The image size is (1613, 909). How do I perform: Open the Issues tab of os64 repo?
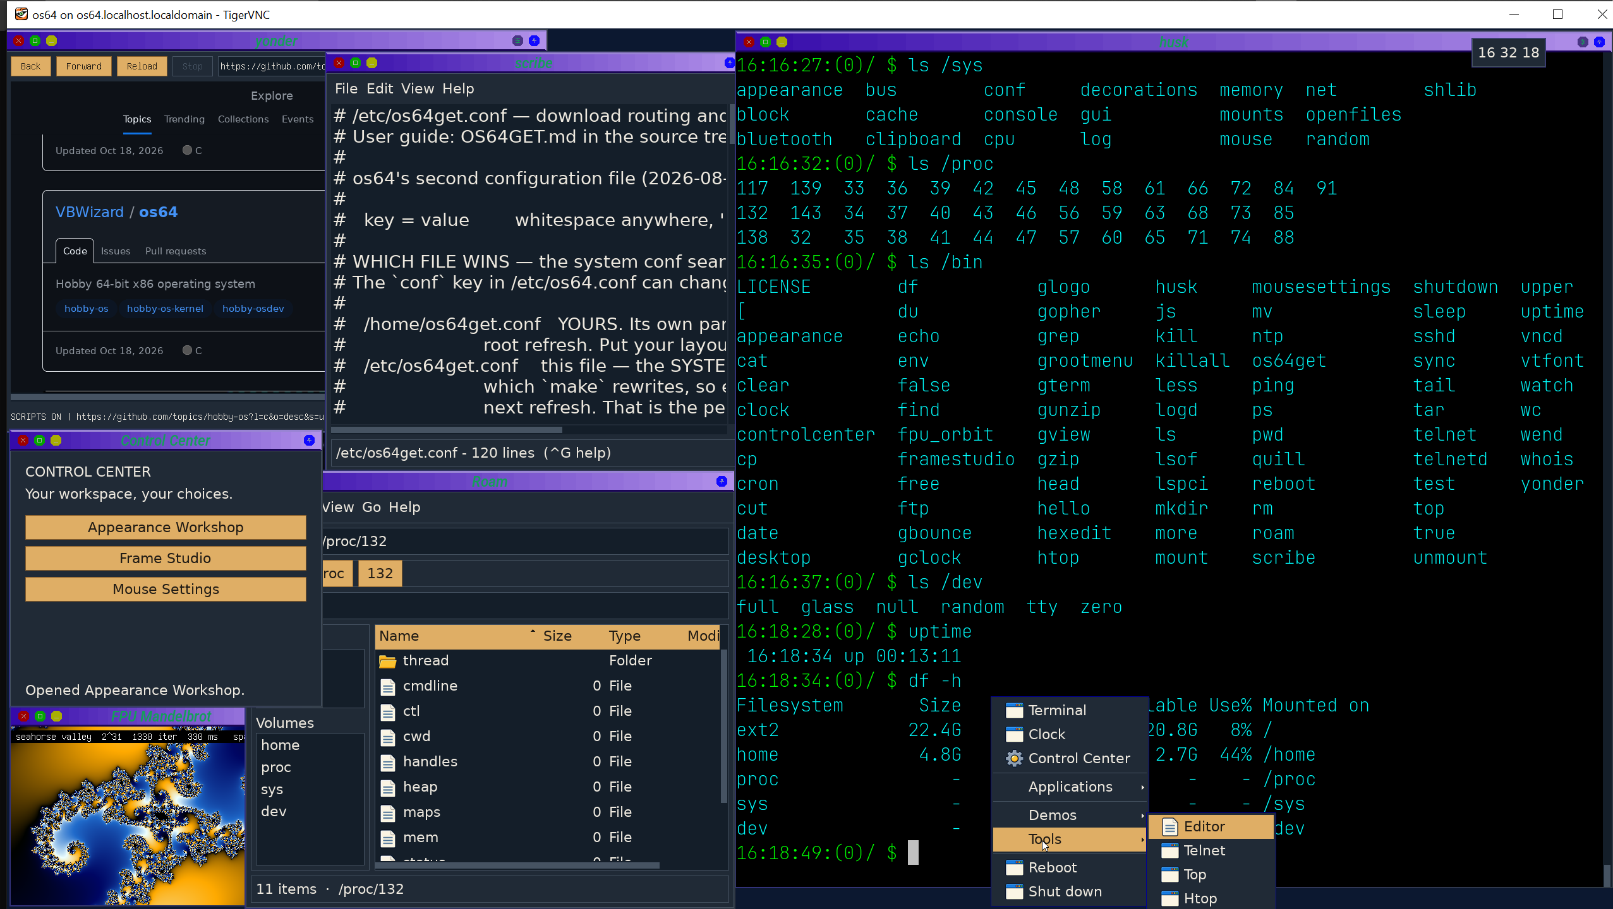tap(116, 251)
